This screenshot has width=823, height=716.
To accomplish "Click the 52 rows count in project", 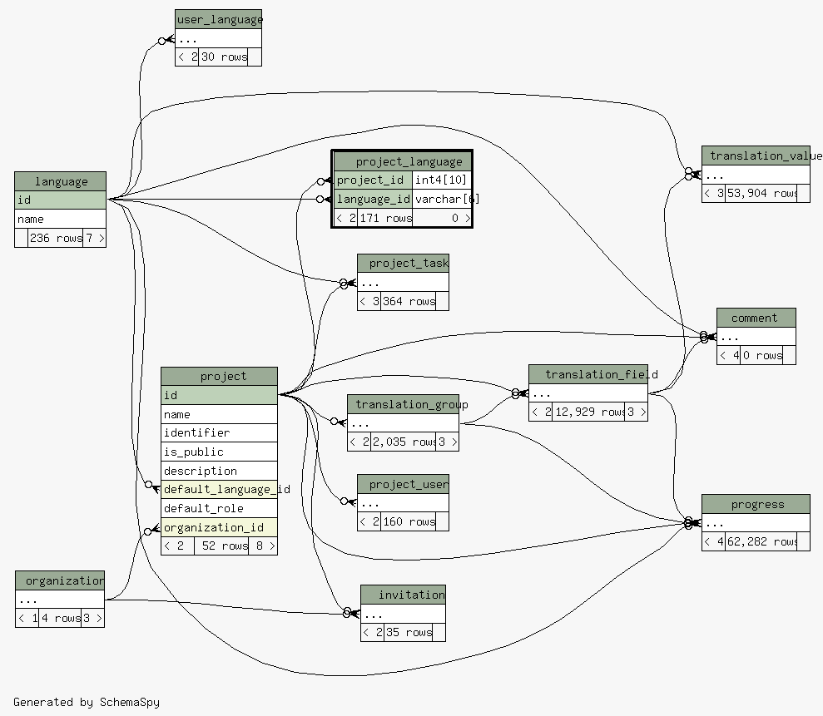I will pos(221,546).
